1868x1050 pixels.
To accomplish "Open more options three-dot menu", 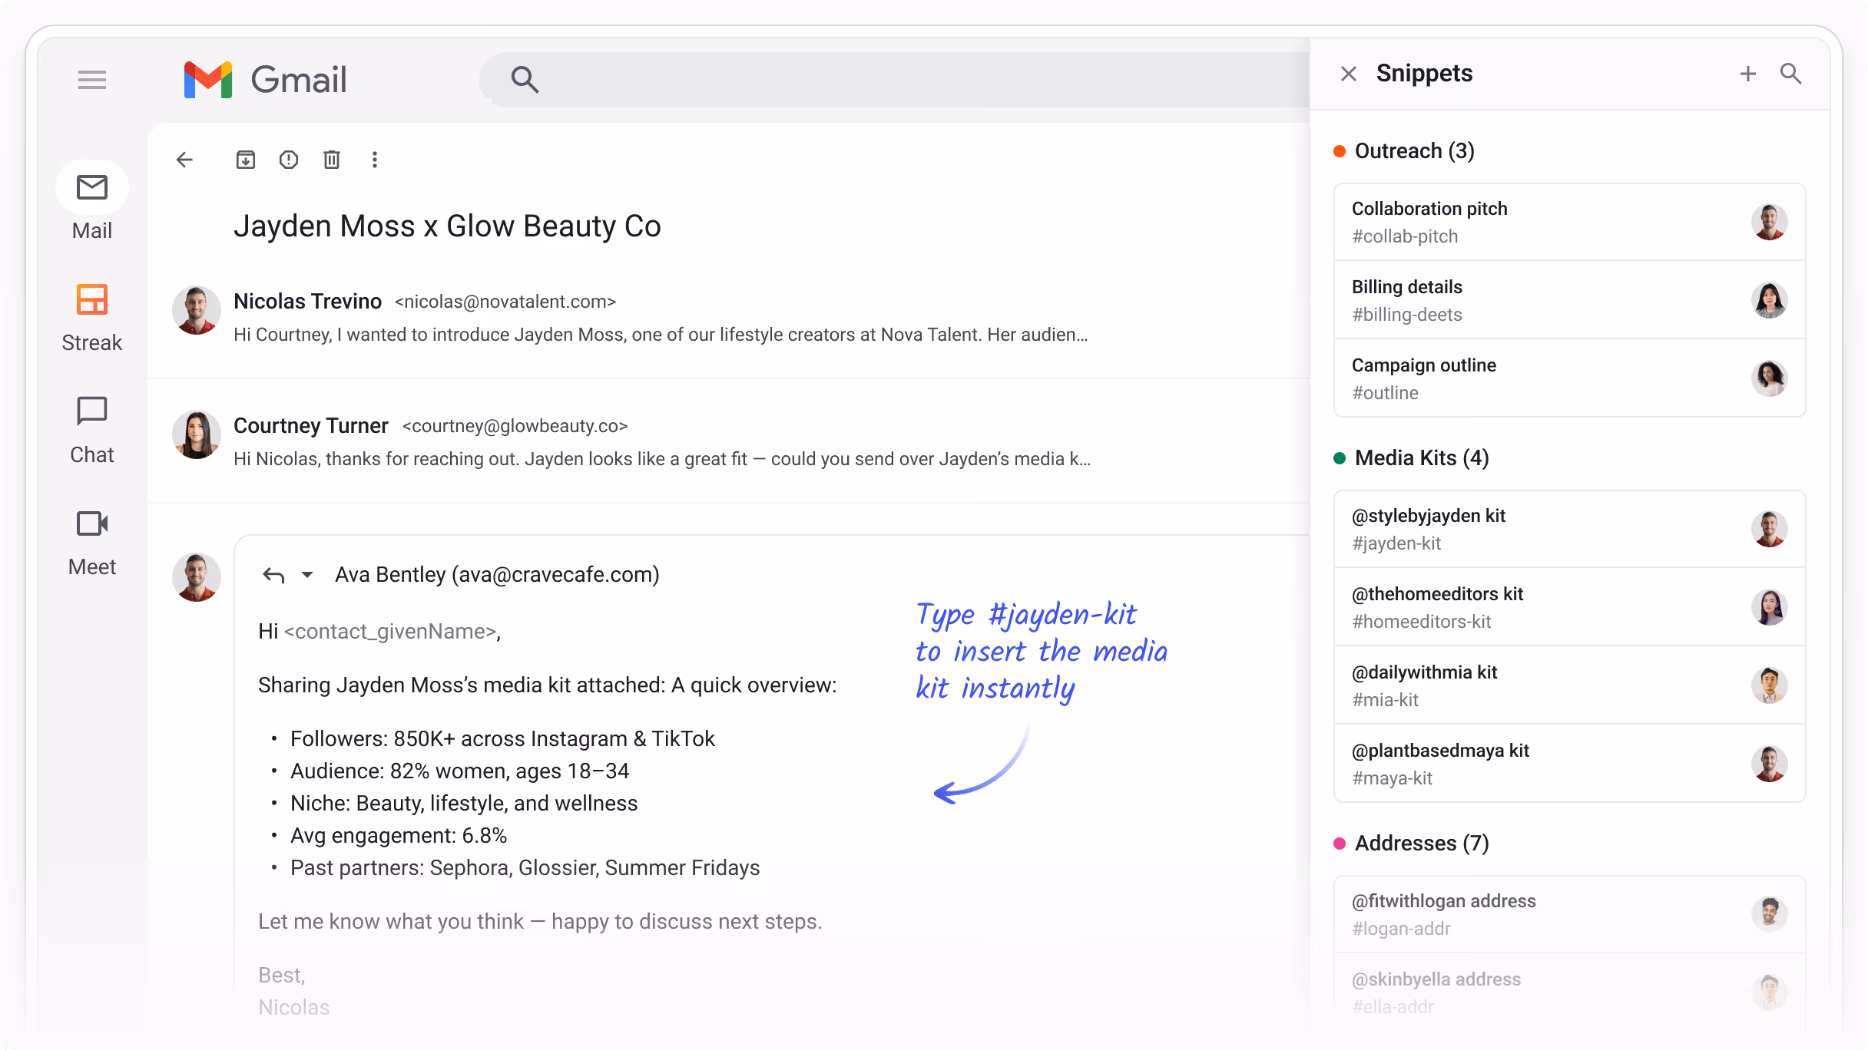I will tap(375, 160).
